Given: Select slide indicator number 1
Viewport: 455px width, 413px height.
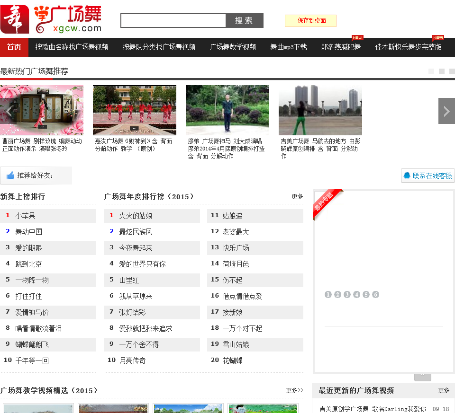Looking at the screenshot, I should pos(328,295).
